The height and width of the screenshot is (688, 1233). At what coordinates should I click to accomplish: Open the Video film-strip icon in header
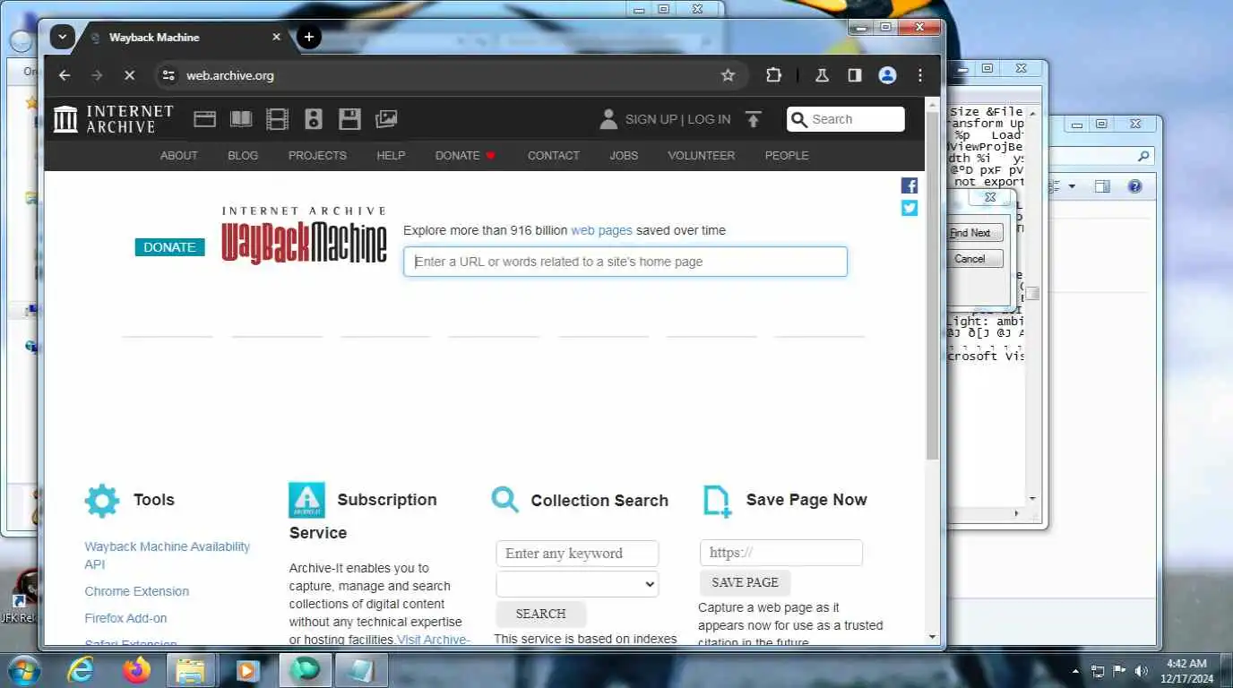click(x=278, y=119)
